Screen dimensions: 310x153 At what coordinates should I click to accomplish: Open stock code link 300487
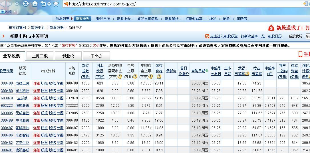coord(7,128)
